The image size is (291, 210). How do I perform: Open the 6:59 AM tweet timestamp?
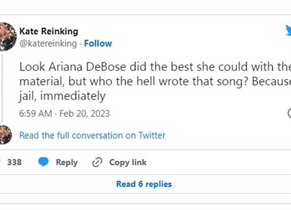tap(35, 114)
